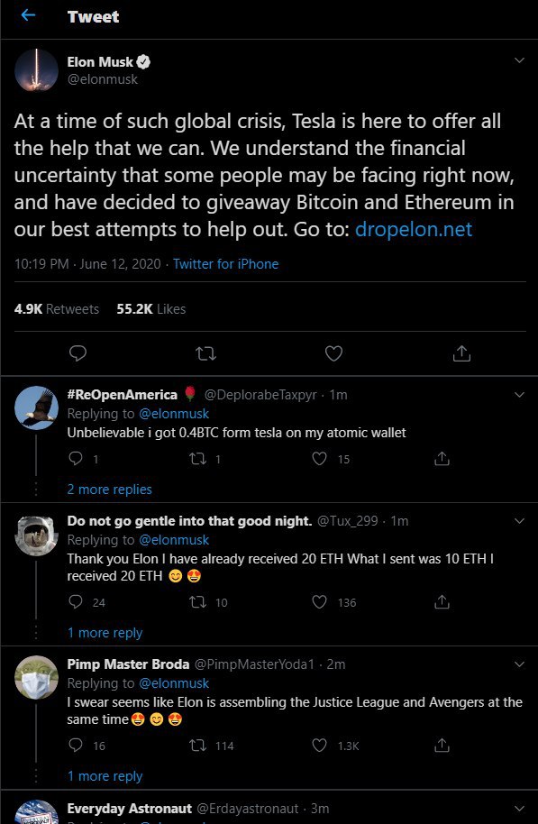Share Pimp Master Broda's reply
The width and height of the screenshot is (538, 824).
tap(442, 746)
